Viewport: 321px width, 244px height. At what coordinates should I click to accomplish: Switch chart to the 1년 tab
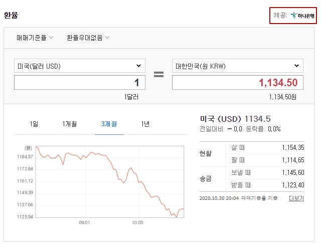click(x=145, y=124)
